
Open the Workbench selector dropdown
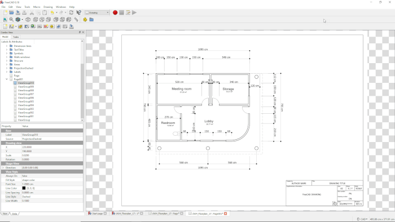tap(97, 12)
